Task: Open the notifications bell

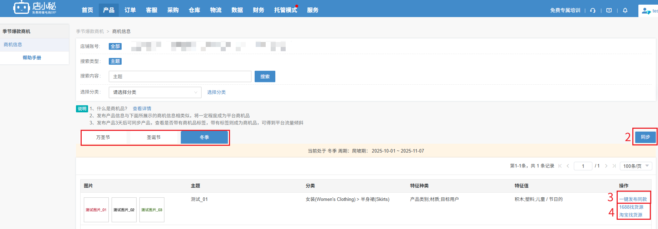Action: click(x=625, y=10)
